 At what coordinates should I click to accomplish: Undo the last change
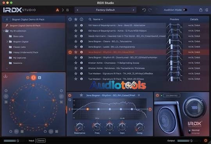144,10
